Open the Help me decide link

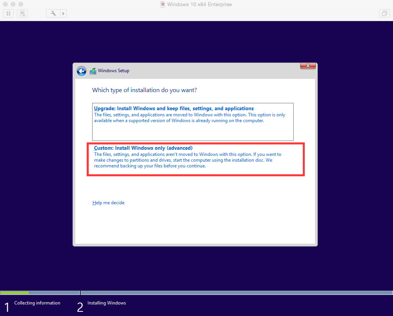[108, 203]
